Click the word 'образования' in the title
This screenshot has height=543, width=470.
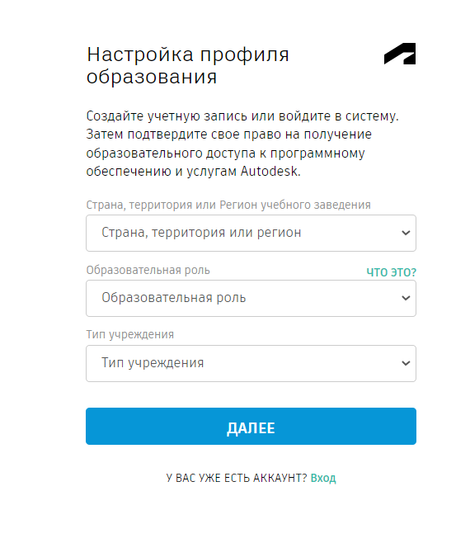pos(152,77)
